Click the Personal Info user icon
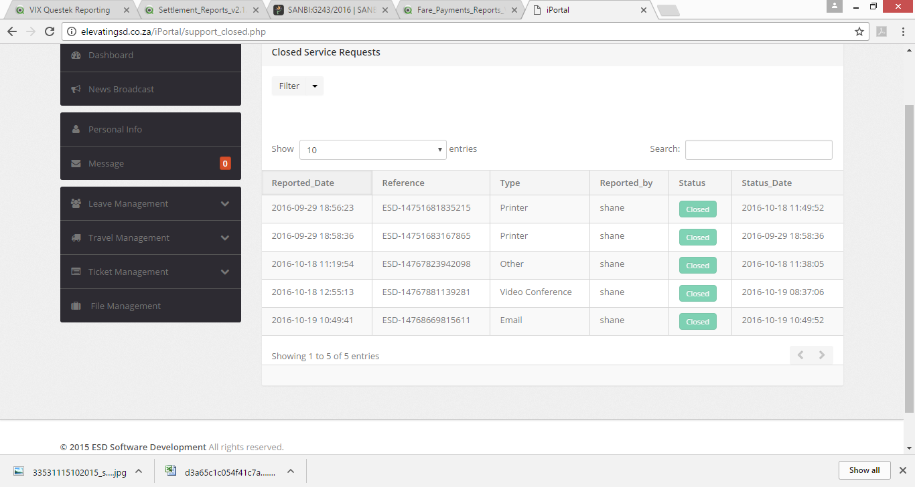The height and width of the screenshot is (487, 915). click(76, 130)
